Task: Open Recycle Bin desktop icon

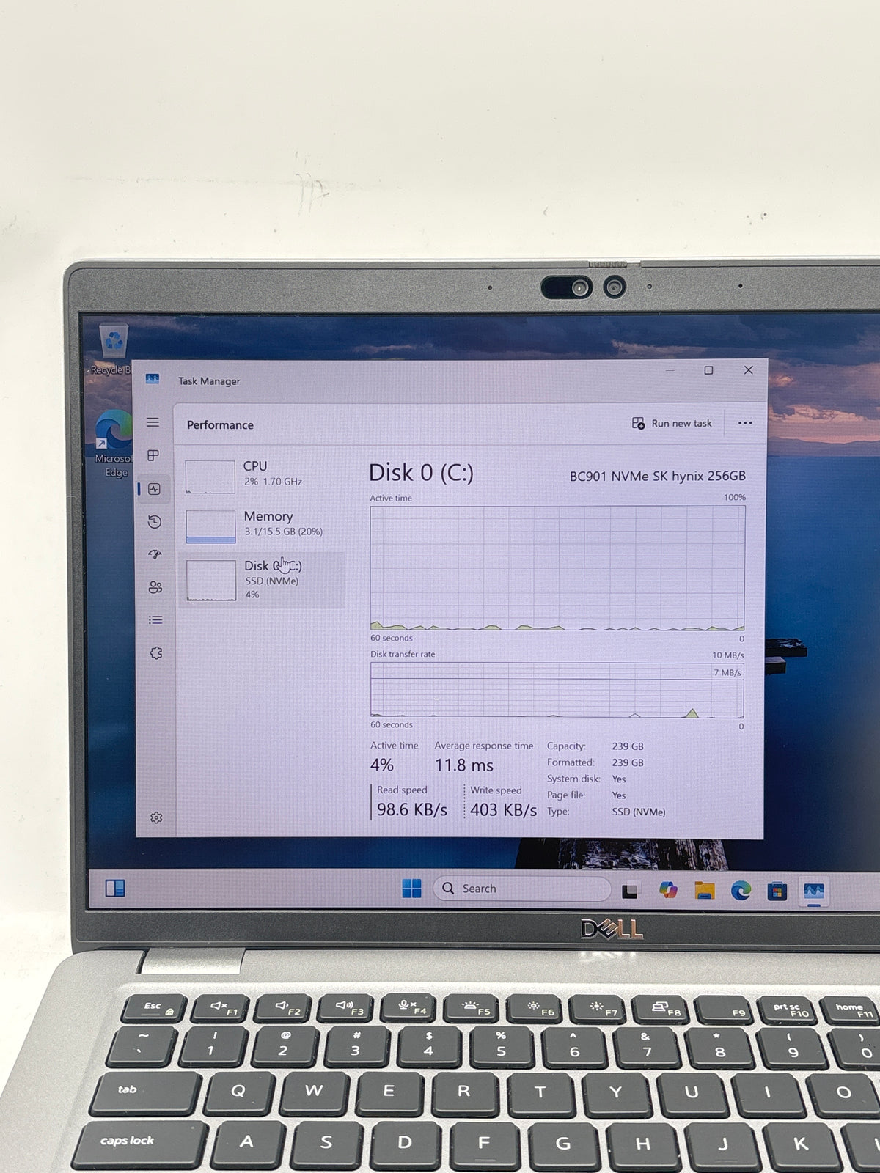Action: pos(113,350)
